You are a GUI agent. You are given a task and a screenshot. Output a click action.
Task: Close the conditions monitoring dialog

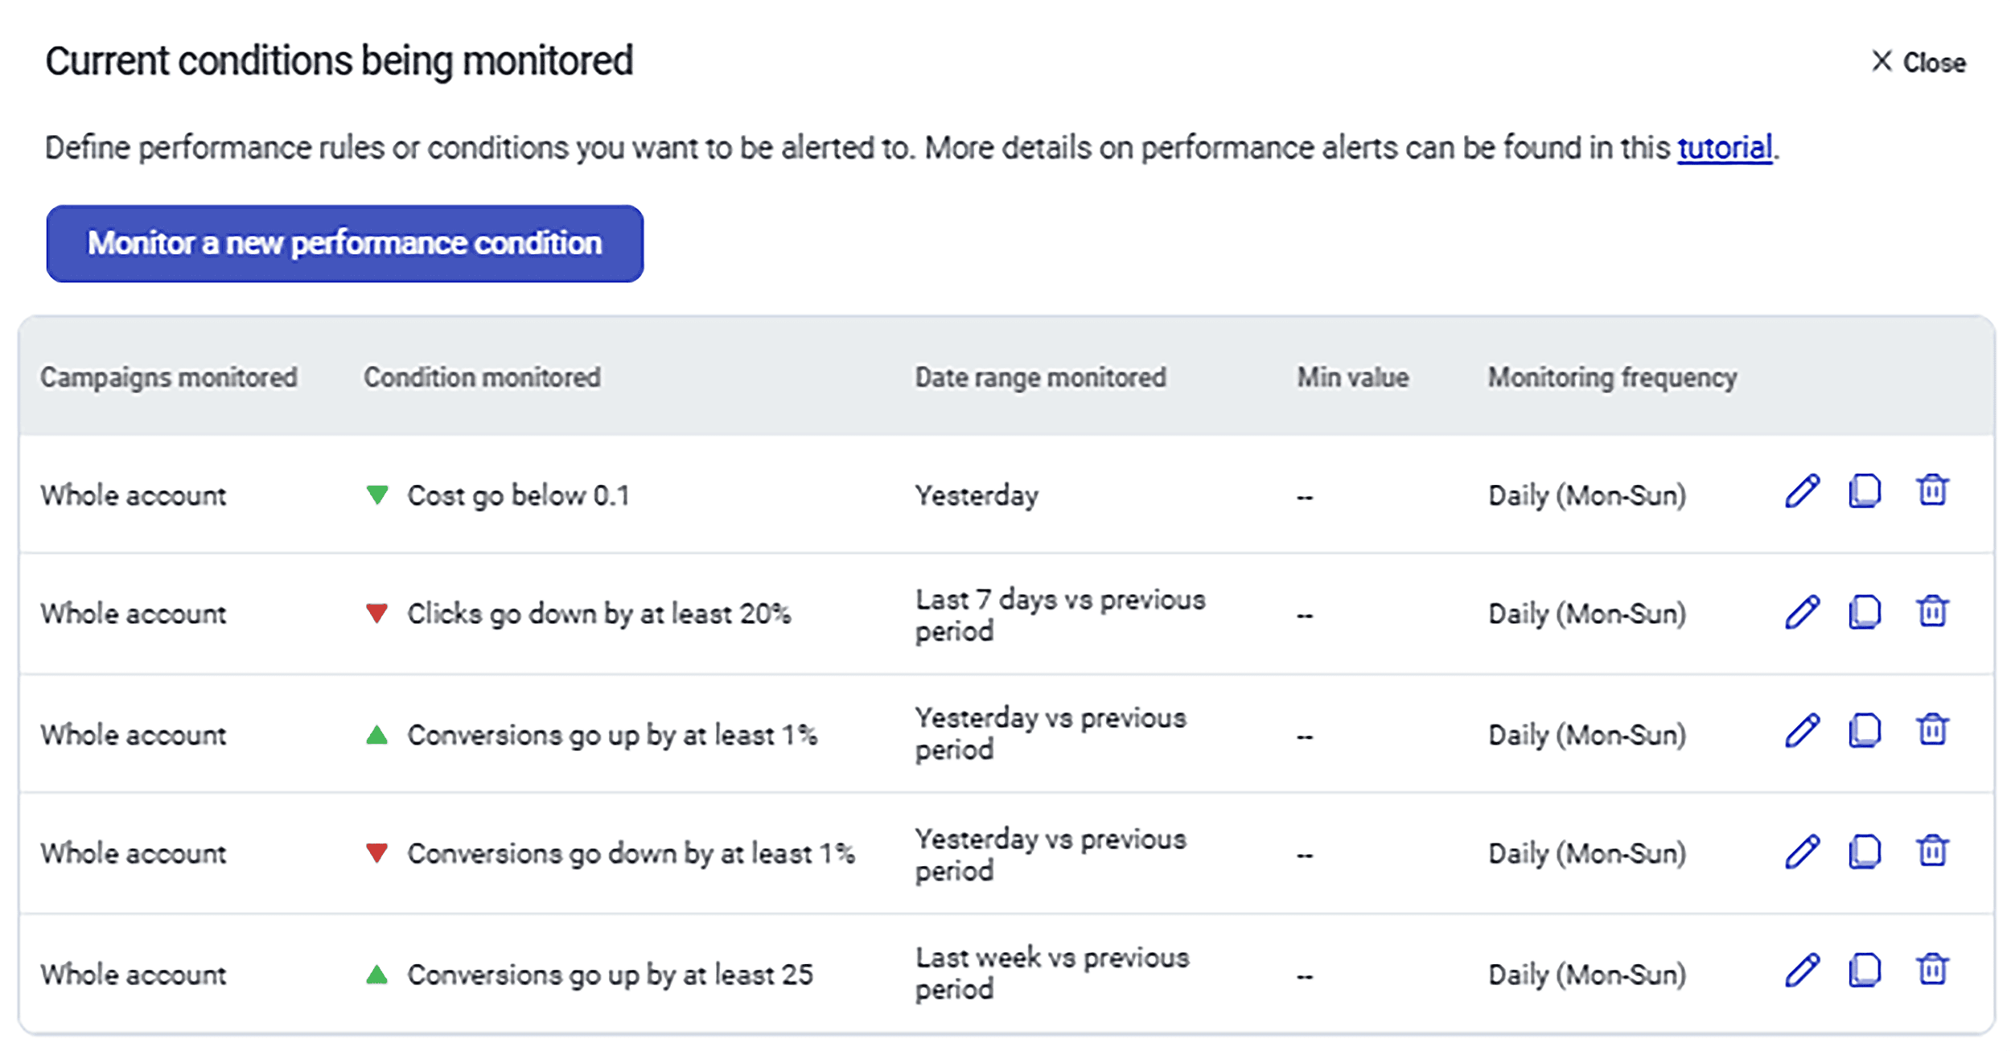tap(1918, 62)
